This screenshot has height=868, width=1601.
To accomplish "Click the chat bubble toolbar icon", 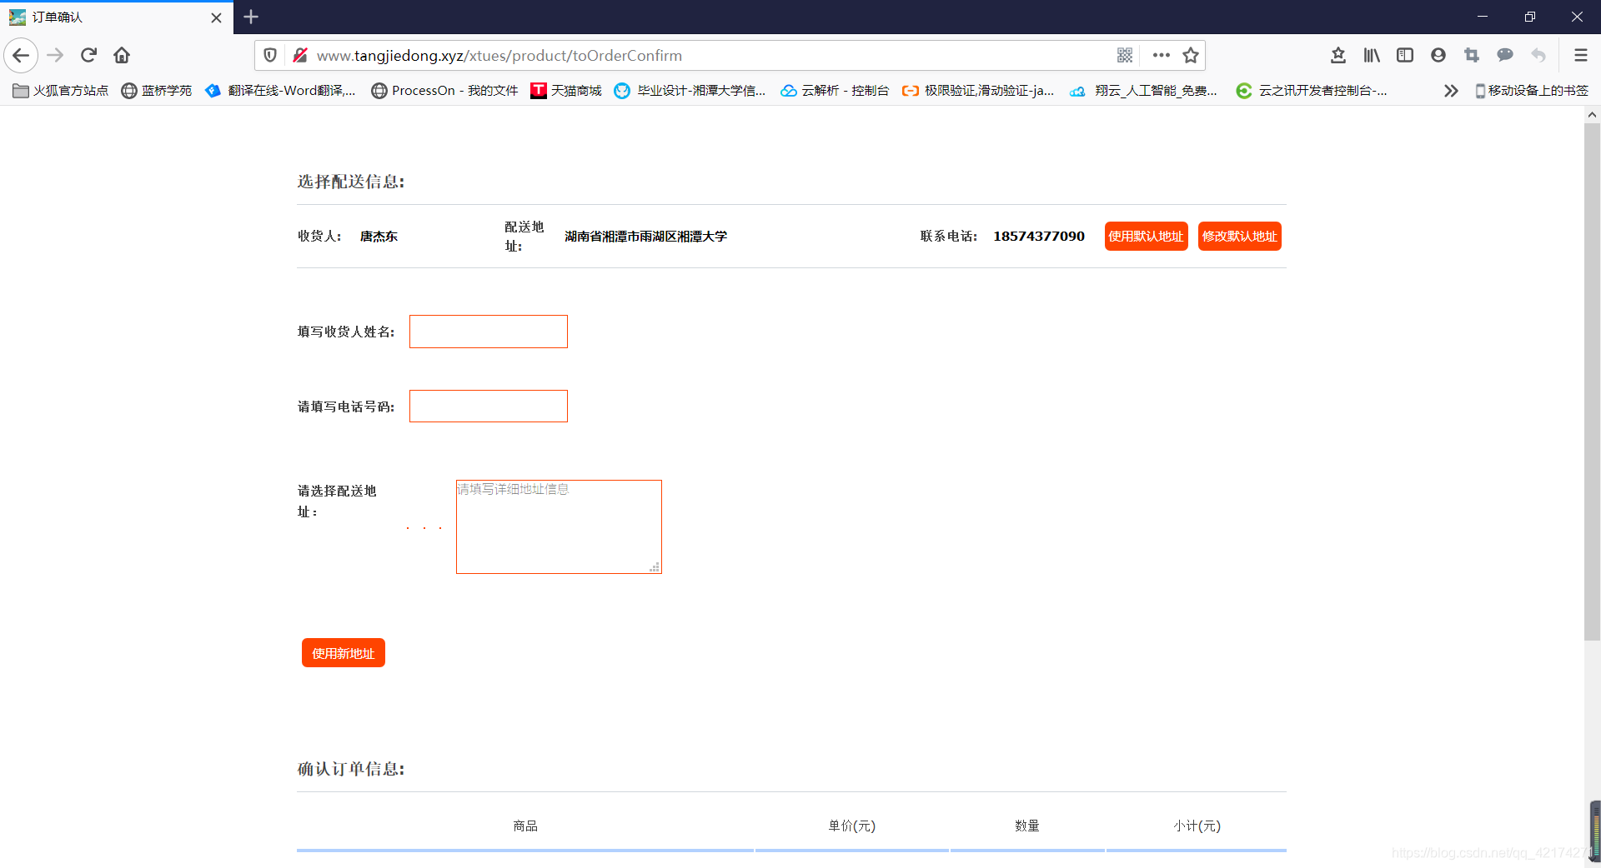I will point(1505,56).
